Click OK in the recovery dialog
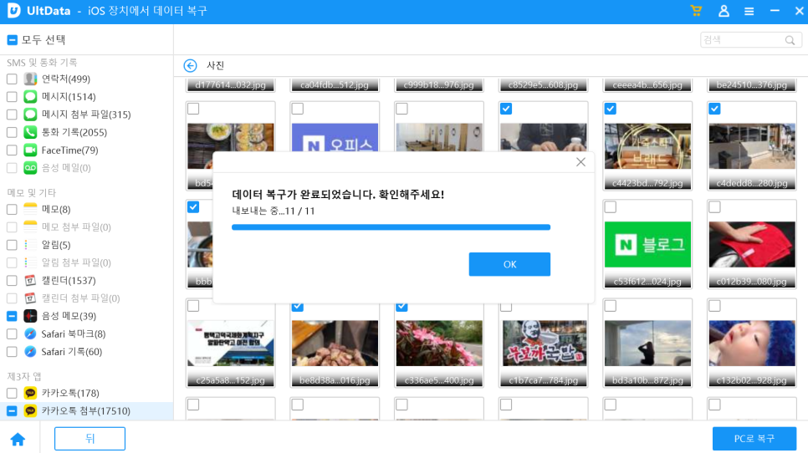Image resolution: width=808 pixels, height=453 pixels. point(509,264)
